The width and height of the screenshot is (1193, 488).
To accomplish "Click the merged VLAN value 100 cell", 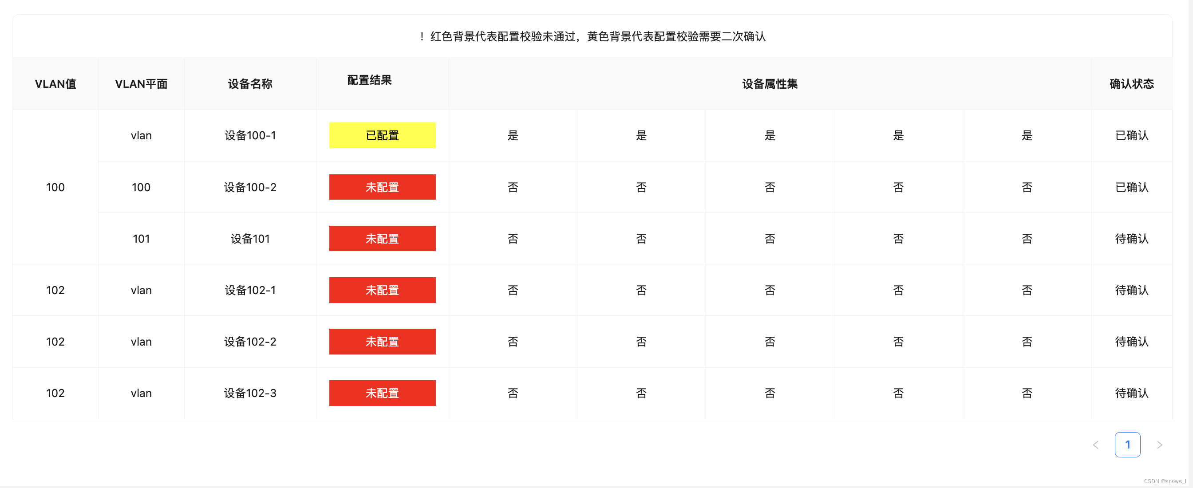I will point(55,187).
